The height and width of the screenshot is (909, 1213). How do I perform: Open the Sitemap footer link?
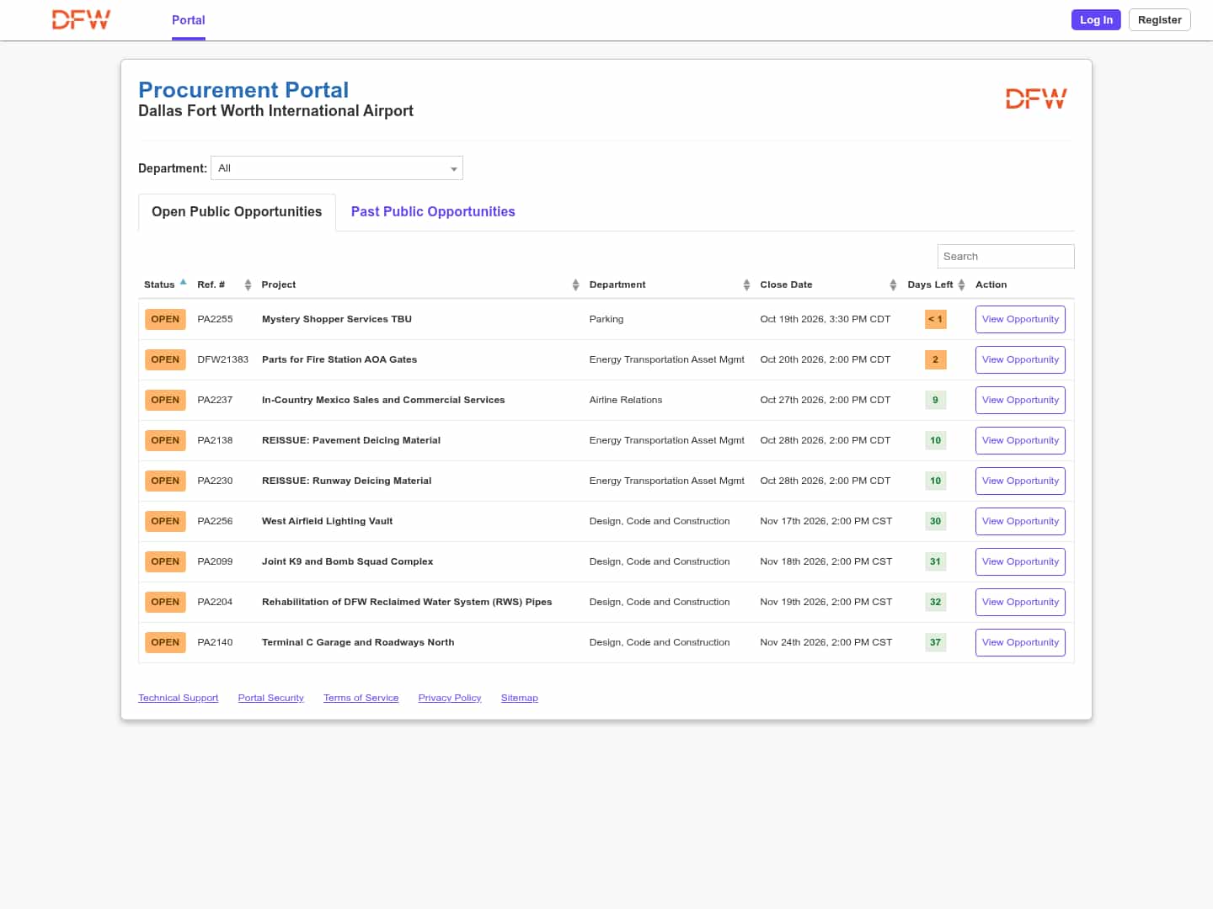click(x=520, y=698)
